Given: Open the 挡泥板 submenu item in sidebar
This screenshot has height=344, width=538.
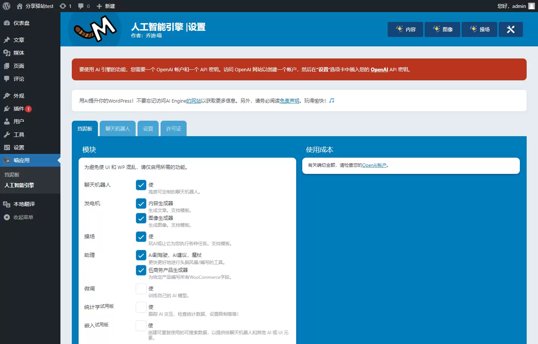Looking at the screenshot, I should pyautogui.click(x=12, y=175).
